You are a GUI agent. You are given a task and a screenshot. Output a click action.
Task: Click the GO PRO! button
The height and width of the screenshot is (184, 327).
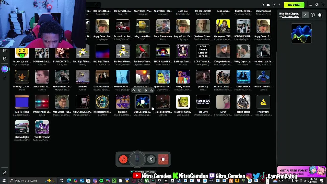294,5
